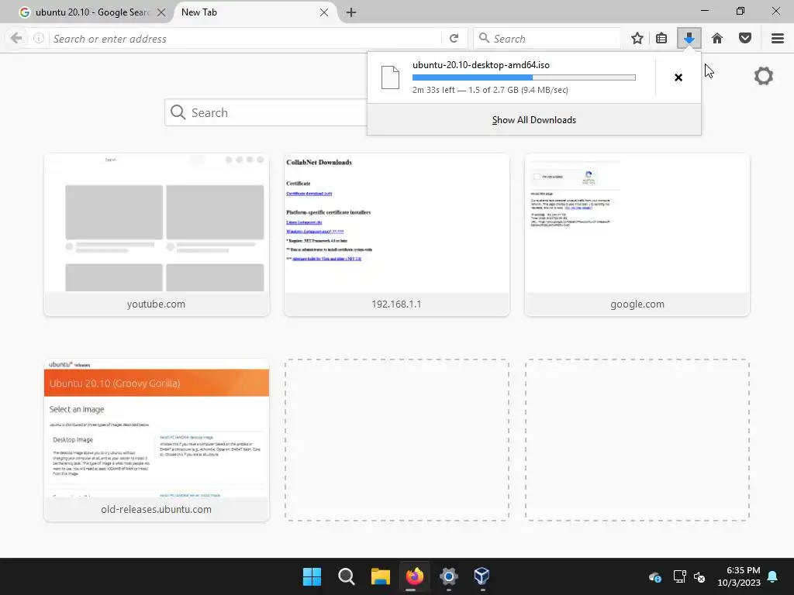
Task: Click magnifier icon in page search field
Action: [178, 112]
